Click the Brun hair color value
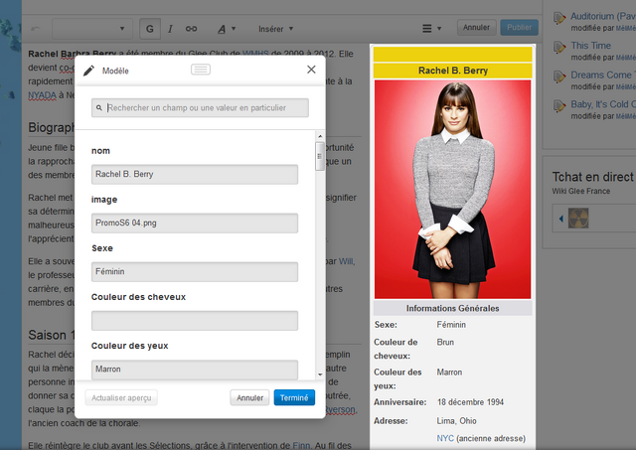Screen dimensions: 636x450 (445, 342)
